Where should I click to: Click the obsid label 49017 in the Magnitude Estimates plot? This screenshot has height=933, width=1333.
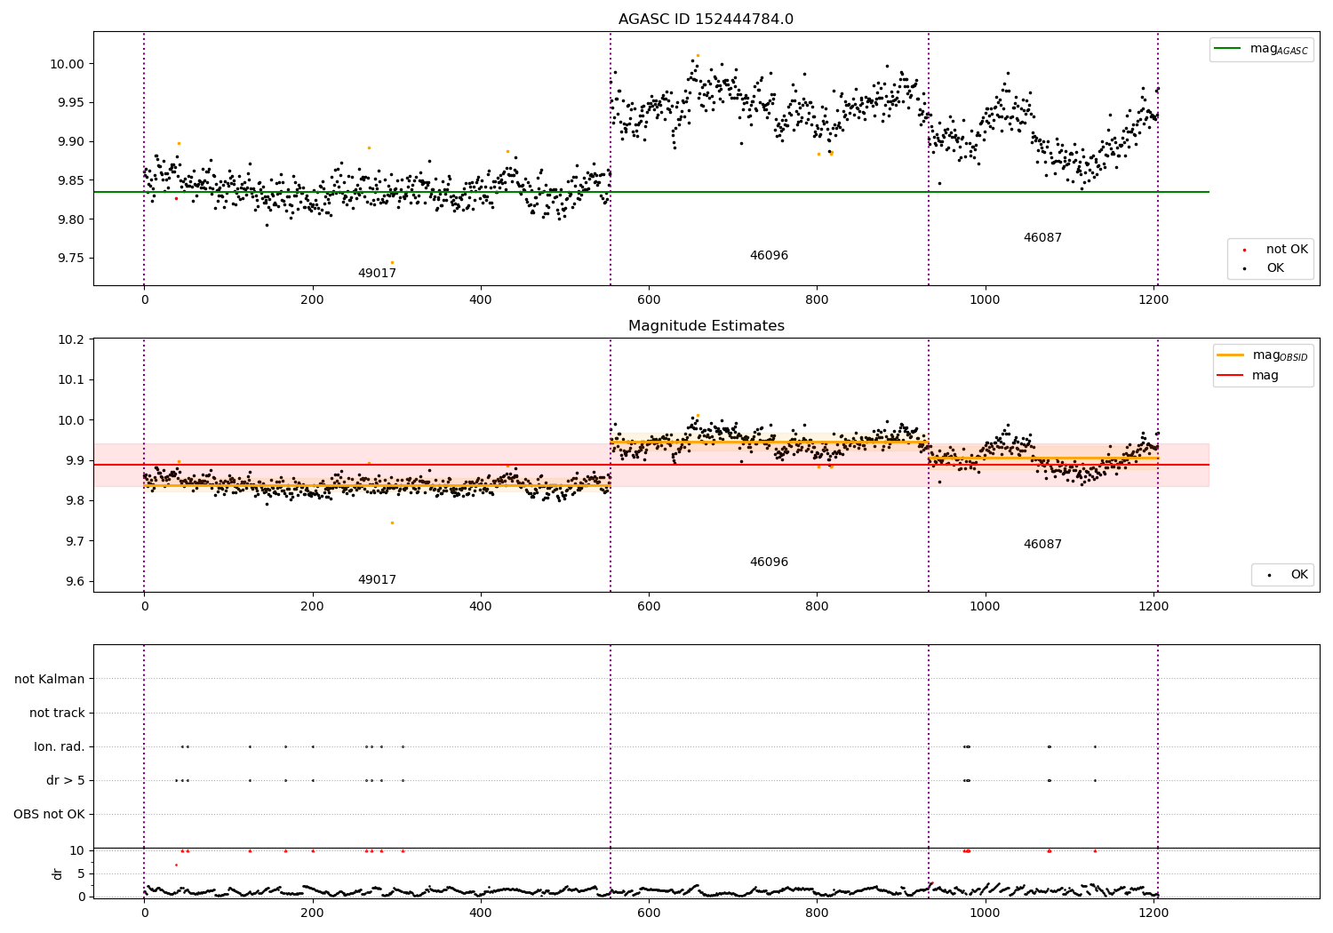(x=377, y=580)
